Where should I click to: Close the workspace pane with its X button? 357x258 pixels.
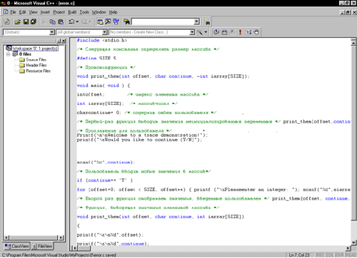64,41
